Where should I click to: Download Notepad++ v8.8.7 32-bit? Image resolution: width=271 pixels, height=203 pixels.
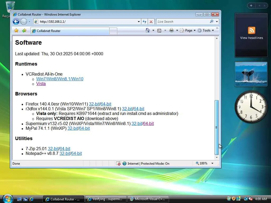pos(65,154)
